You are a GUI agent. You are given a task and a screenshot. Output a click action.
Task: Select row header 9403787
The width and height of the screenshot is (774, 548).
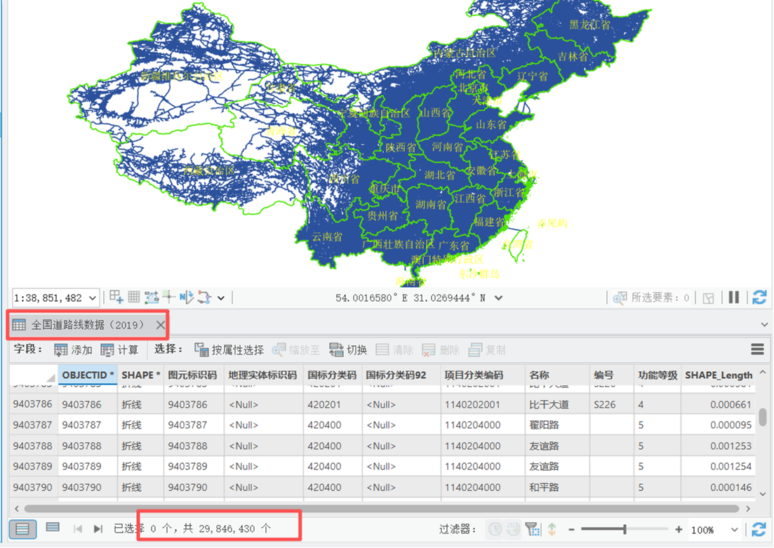coord(32,425)
